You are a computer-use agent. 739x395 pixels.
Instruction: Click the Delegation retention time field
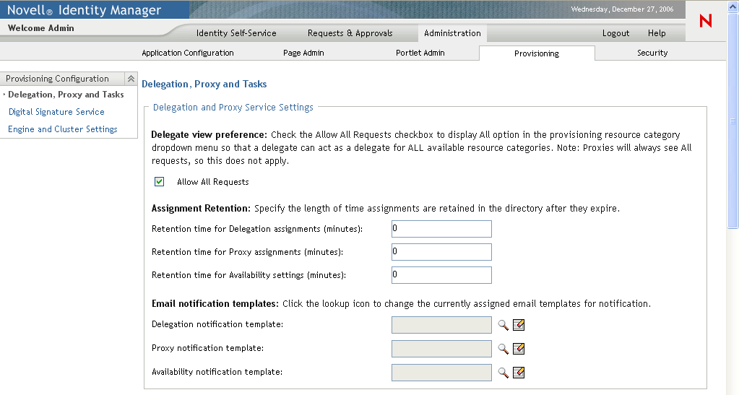click(441, 229)
